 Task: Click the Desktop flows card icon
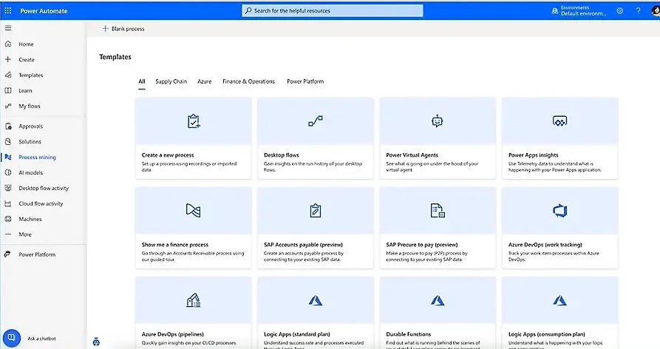(316, 121)
